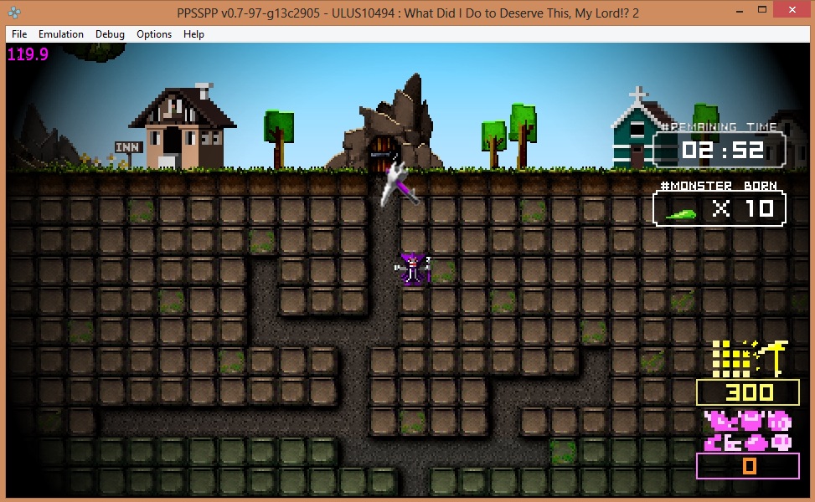Screen dimensions: 815x502
Task: Click the PPSSPP app icon in title bar
Action: 13,12
